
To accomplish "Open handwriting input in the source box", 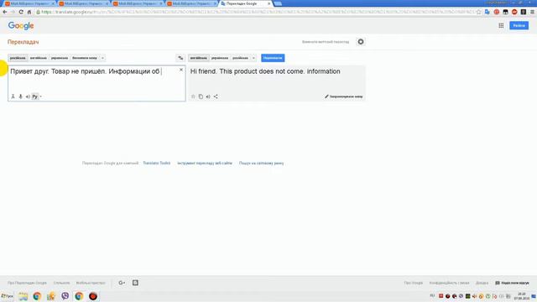I will 13,96.
